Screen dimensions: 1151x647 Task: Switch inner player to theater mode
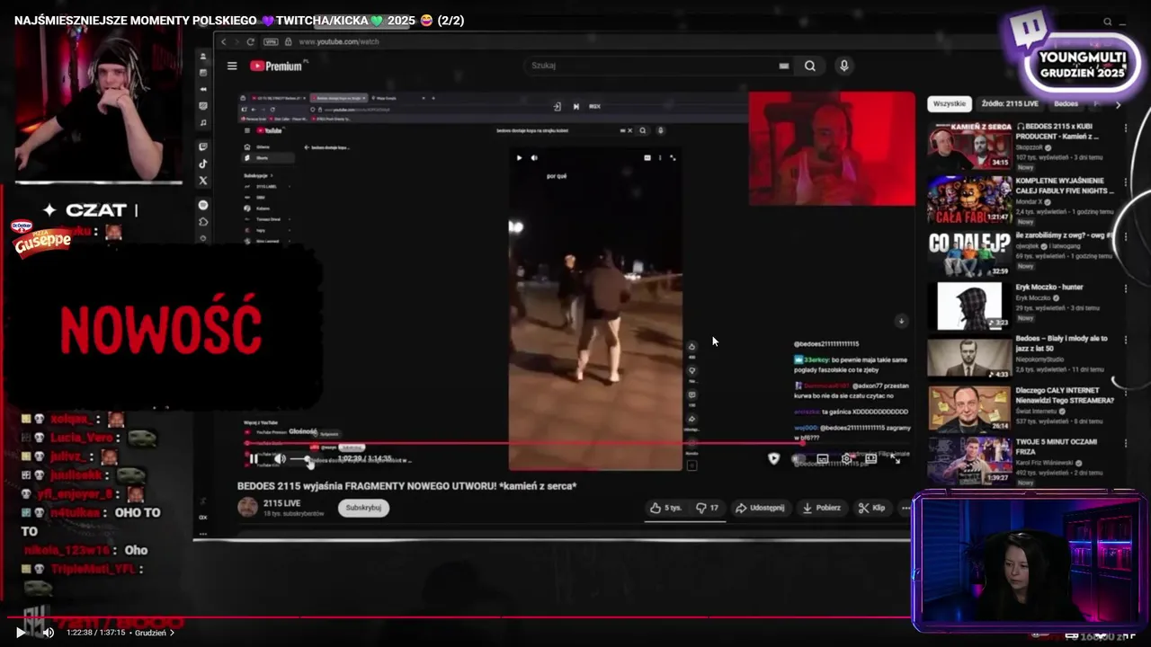pos(870,459)
